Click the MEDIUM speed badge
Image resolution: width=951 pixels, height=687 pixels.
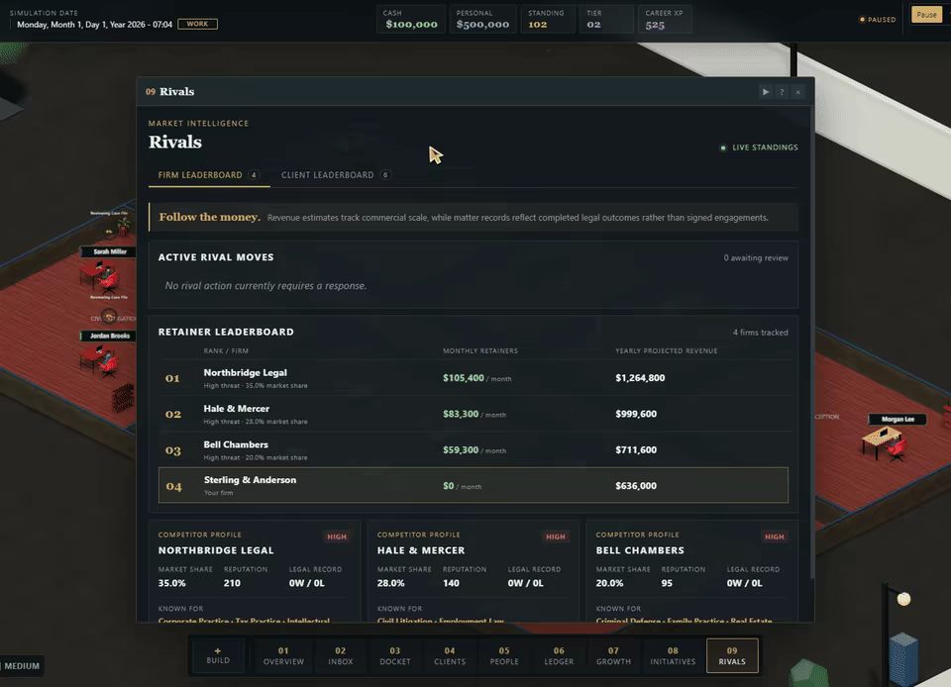[21, 666]
